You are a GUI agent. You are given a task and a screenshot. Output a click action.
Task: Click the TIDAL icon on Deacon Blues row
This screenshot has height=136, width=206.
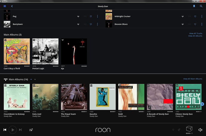(183, 24)
